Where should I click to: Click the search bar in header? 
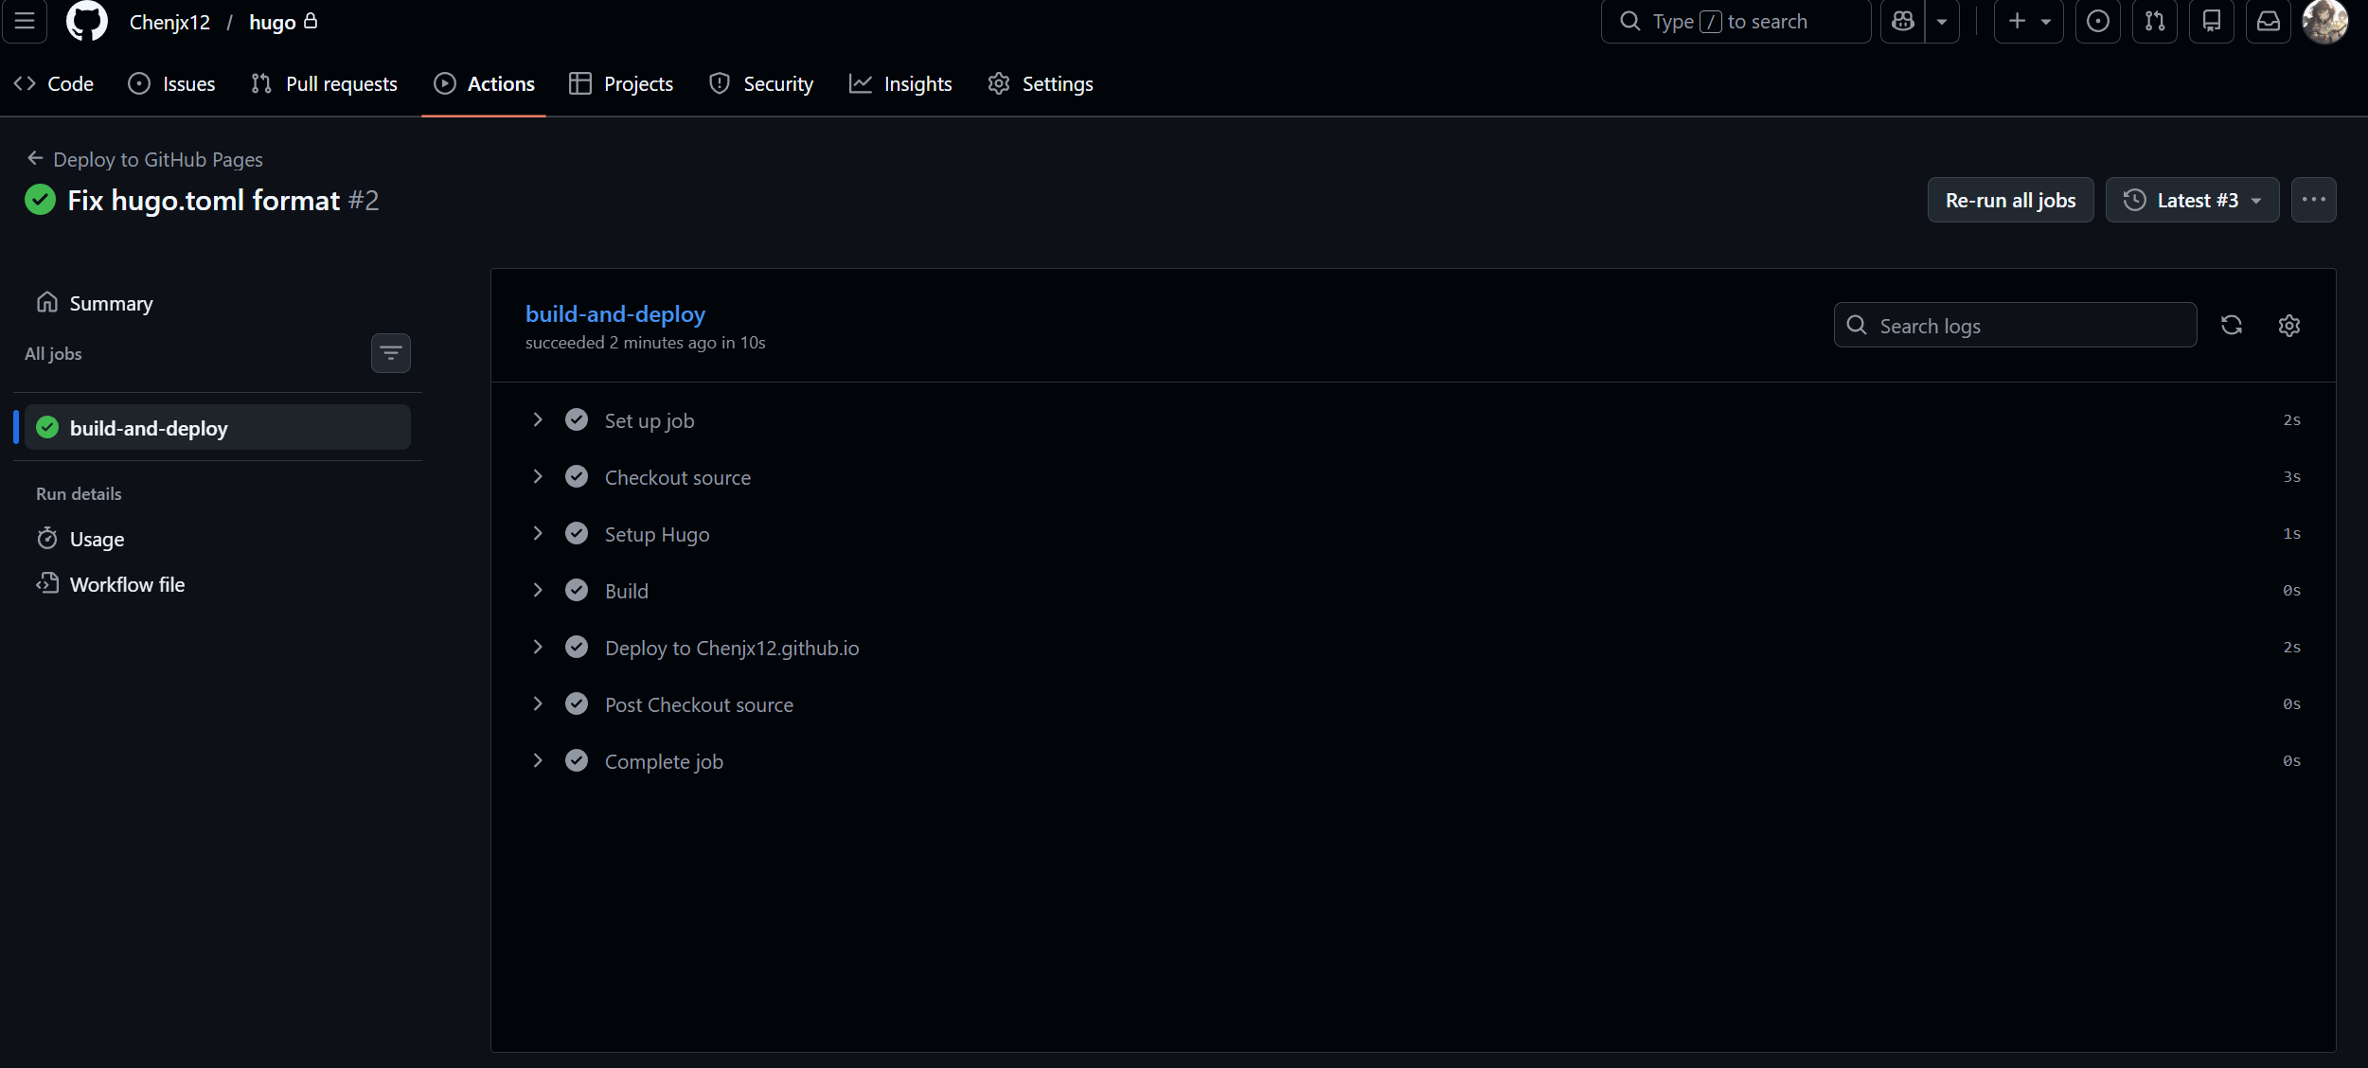pos(1736,21)
